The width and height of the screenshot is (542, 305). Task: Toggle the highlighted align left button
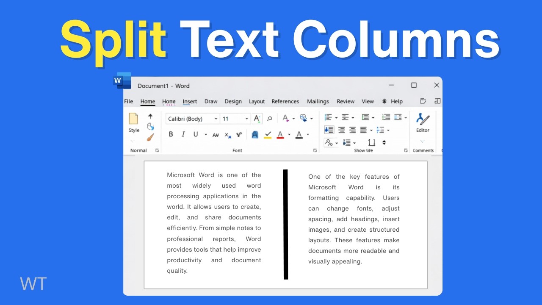[x=329, y=130]
